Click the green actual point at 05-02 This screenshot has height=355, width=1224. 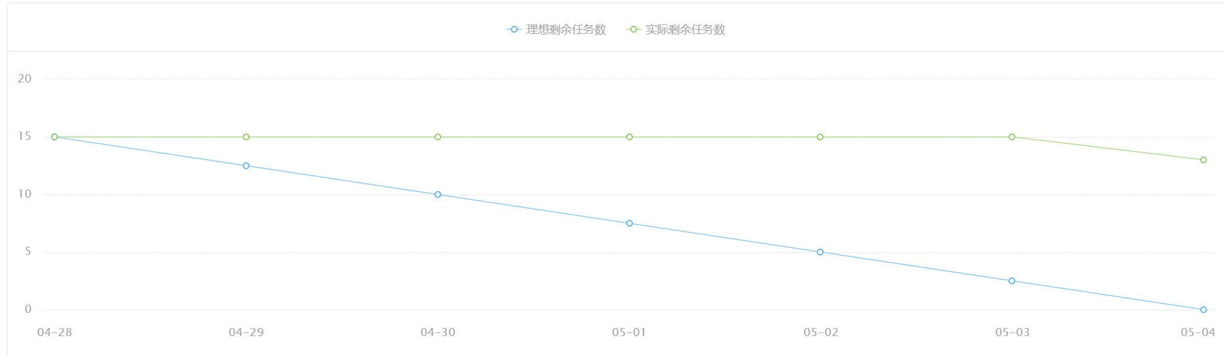tap(820, 137)
